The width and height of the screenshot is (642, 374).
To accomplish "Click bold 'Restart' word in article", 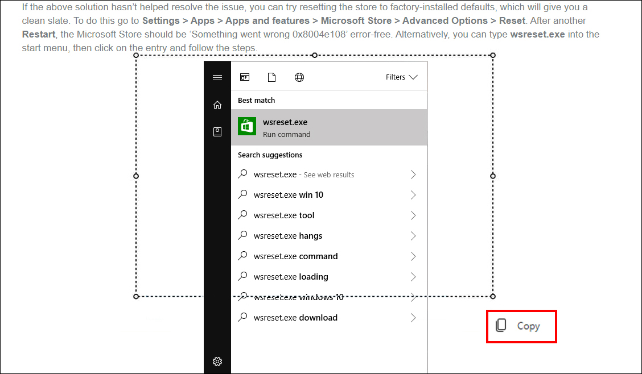I will pos(39,34).
